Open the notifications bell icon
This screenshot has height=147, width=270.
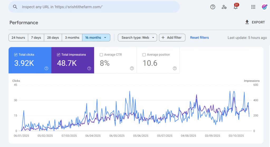click(x=235, y=7)
